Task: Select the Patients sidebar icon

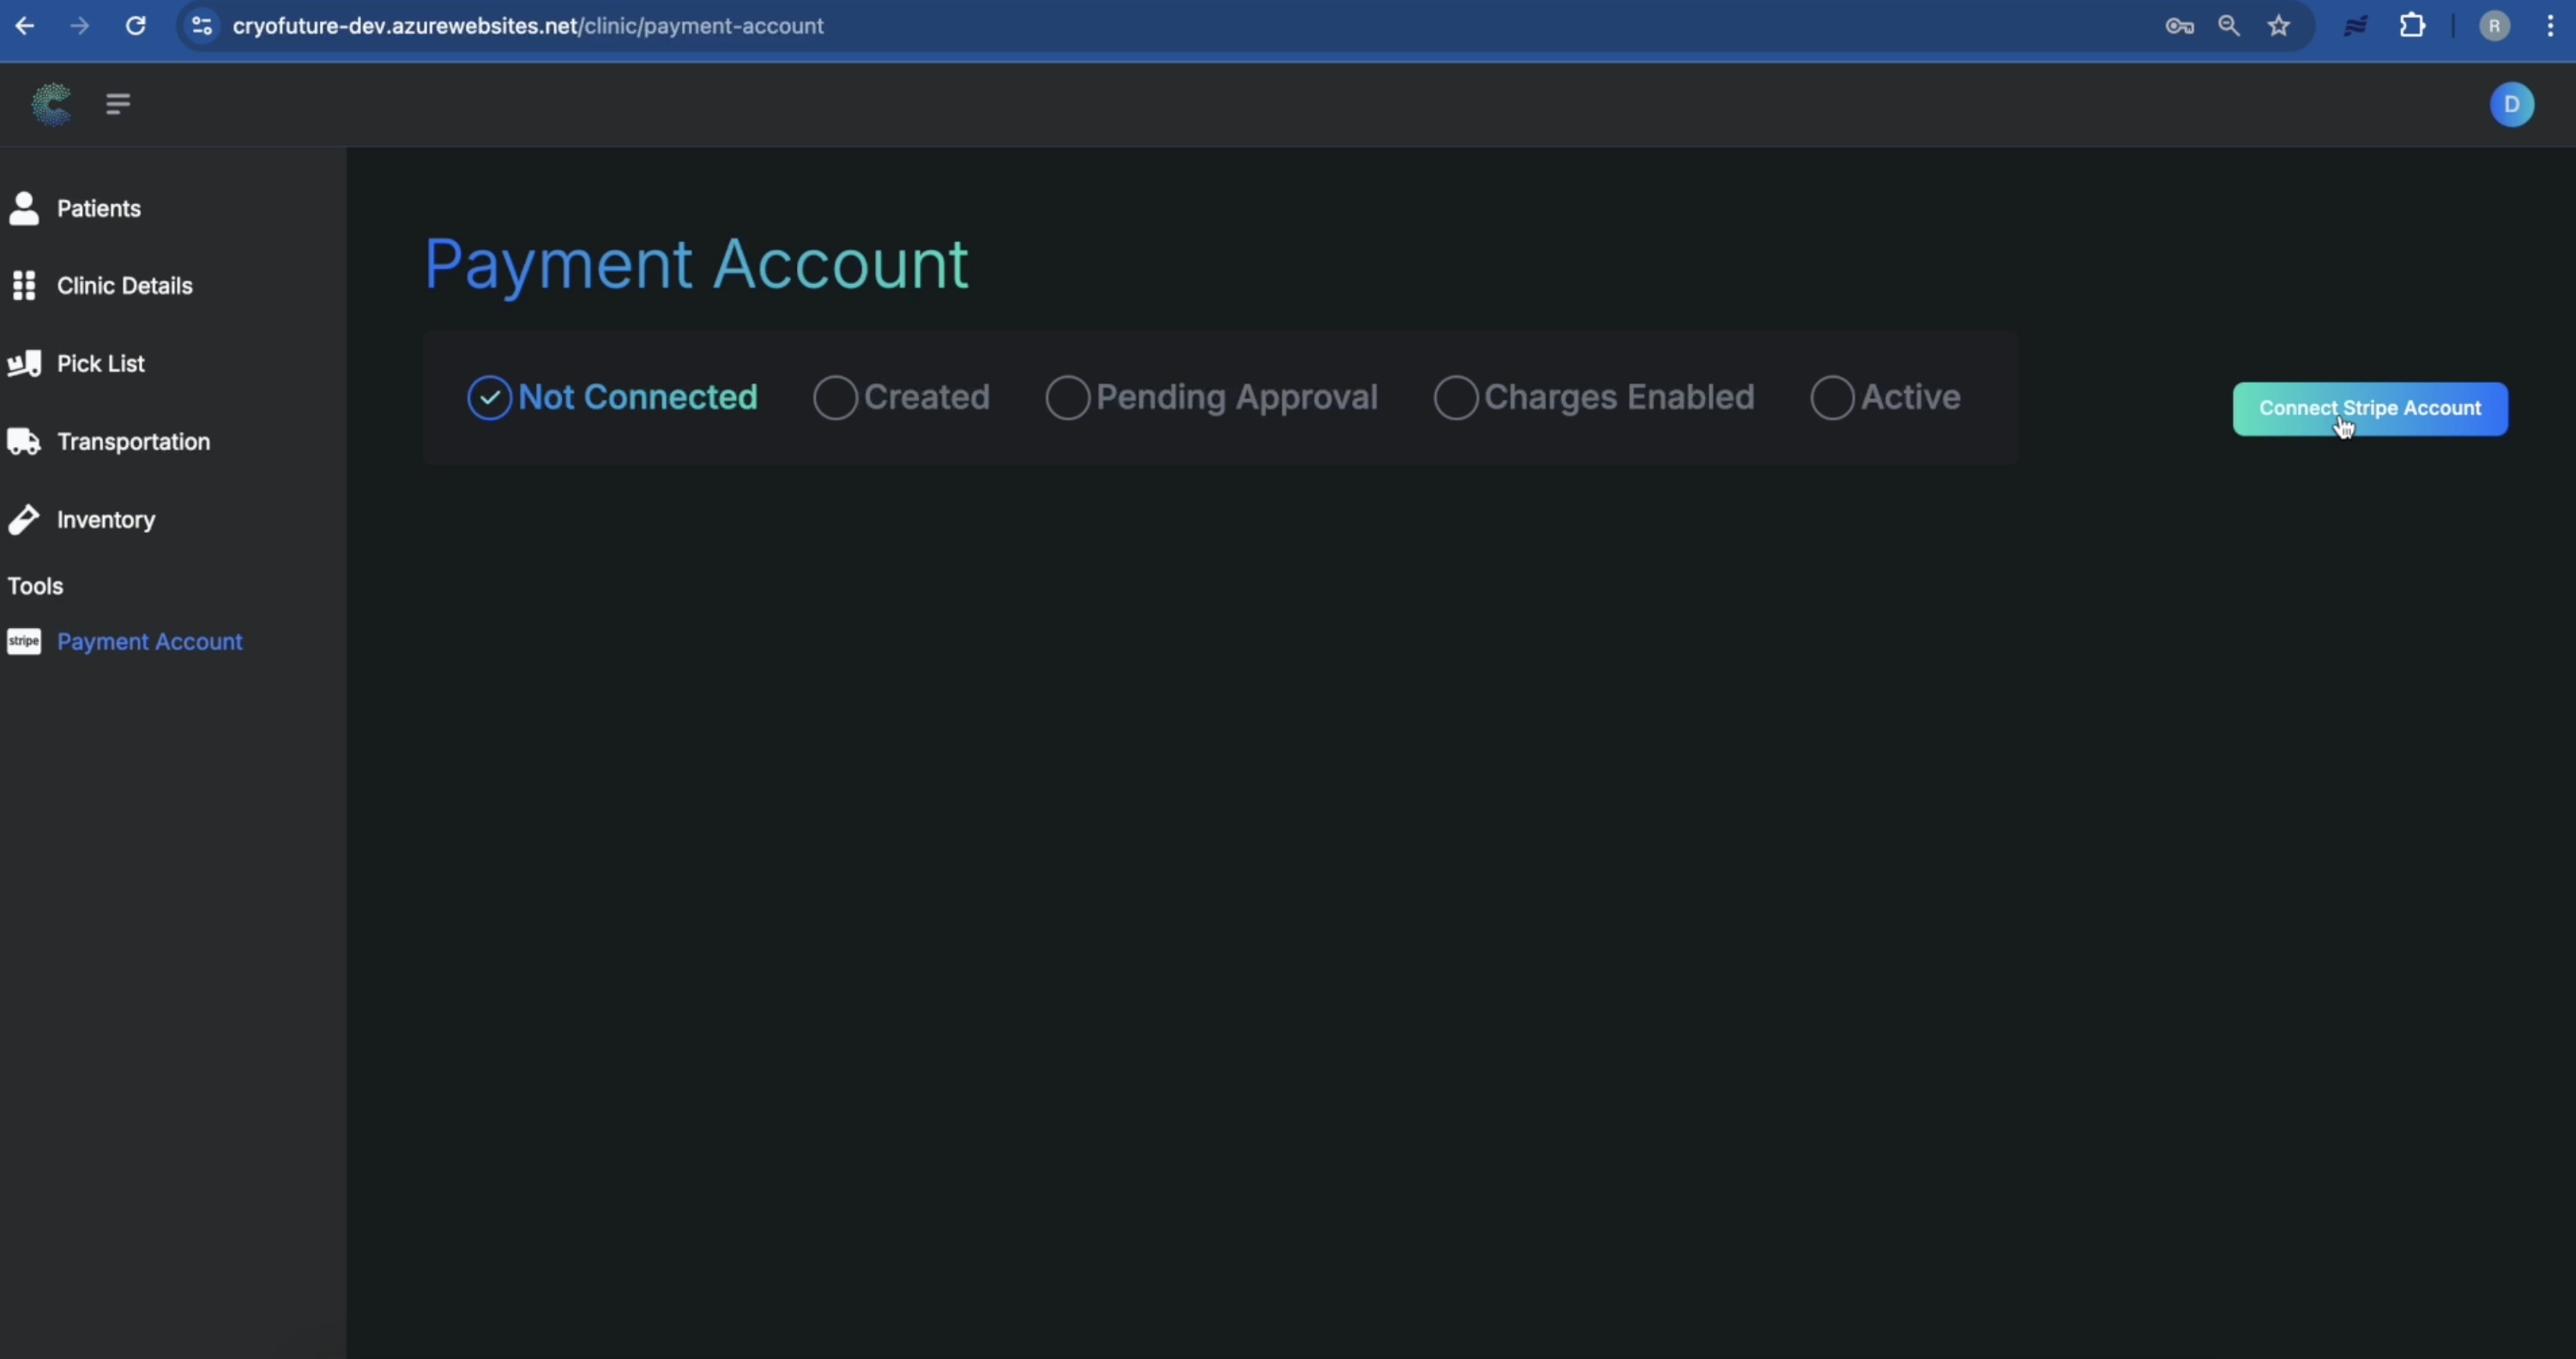Action: tap(24, 208)
